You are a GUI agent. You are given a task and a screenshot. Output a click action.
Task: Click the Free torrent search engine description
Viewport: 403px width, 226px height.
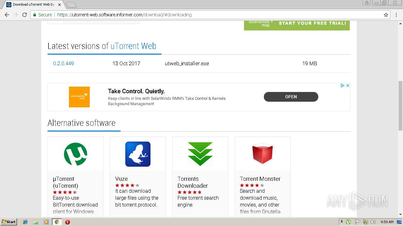coord(198,201)
